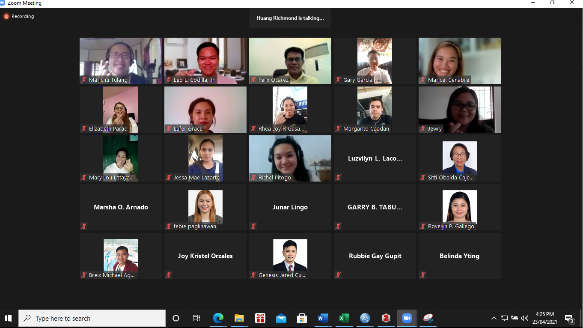Open Task View from the taskbar

pyautogui.click(x=196, y=318)
